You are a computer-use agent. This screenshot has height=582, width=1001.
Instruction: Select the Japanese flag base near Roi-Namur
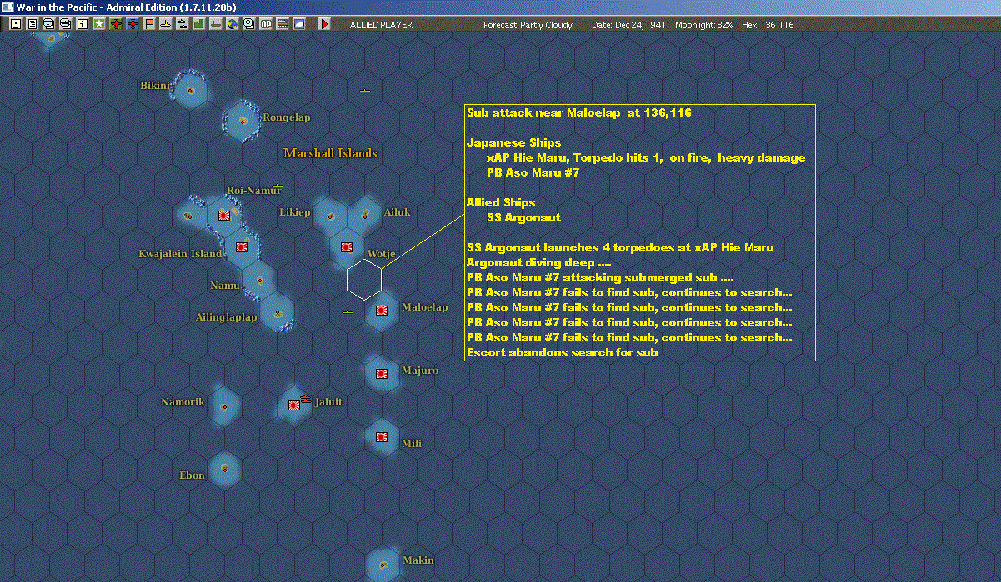click(x=223, y=216)
